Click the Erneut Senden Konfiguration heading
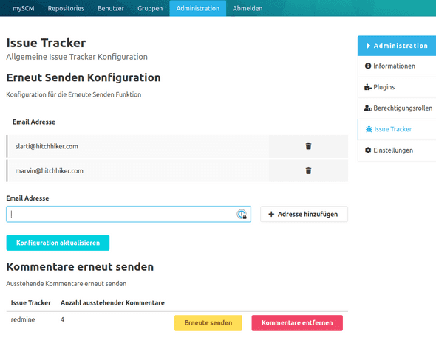Screen dimensions: 436x340 pyautogui.click(x=84, y=77)
